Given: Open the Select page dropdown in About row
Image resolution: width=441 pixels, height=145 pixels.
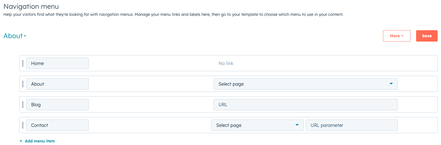Looking at the screenshot, I should (306, 84).
